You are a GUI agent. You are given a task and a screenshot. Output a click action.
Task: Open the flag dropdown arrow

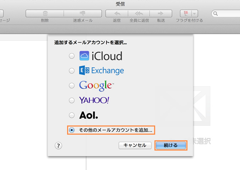(x=195, y=14)
